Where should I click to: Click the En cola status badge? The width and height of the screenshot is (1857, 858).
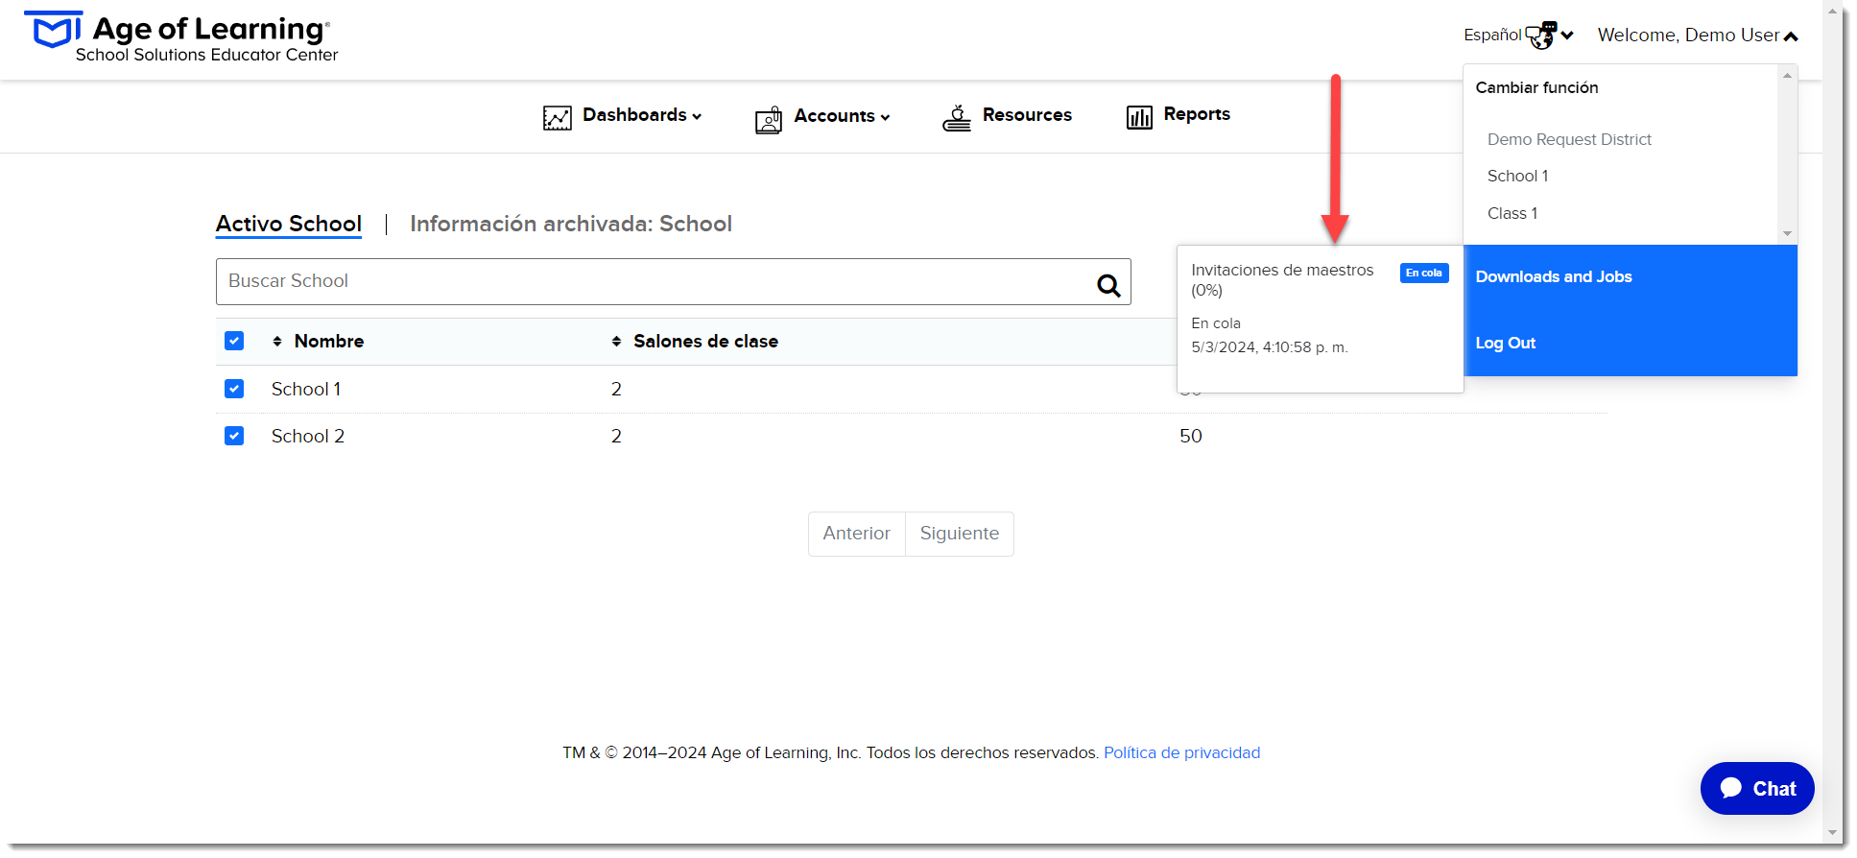tap(1424, 273)
